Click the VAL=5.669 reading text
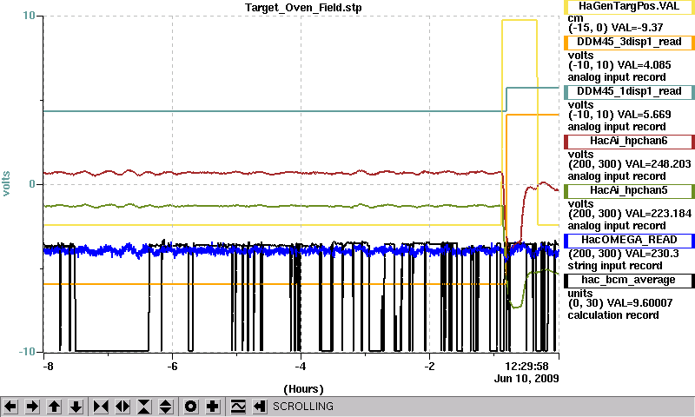Screen dimensions: 695x417 coord(644,115)
